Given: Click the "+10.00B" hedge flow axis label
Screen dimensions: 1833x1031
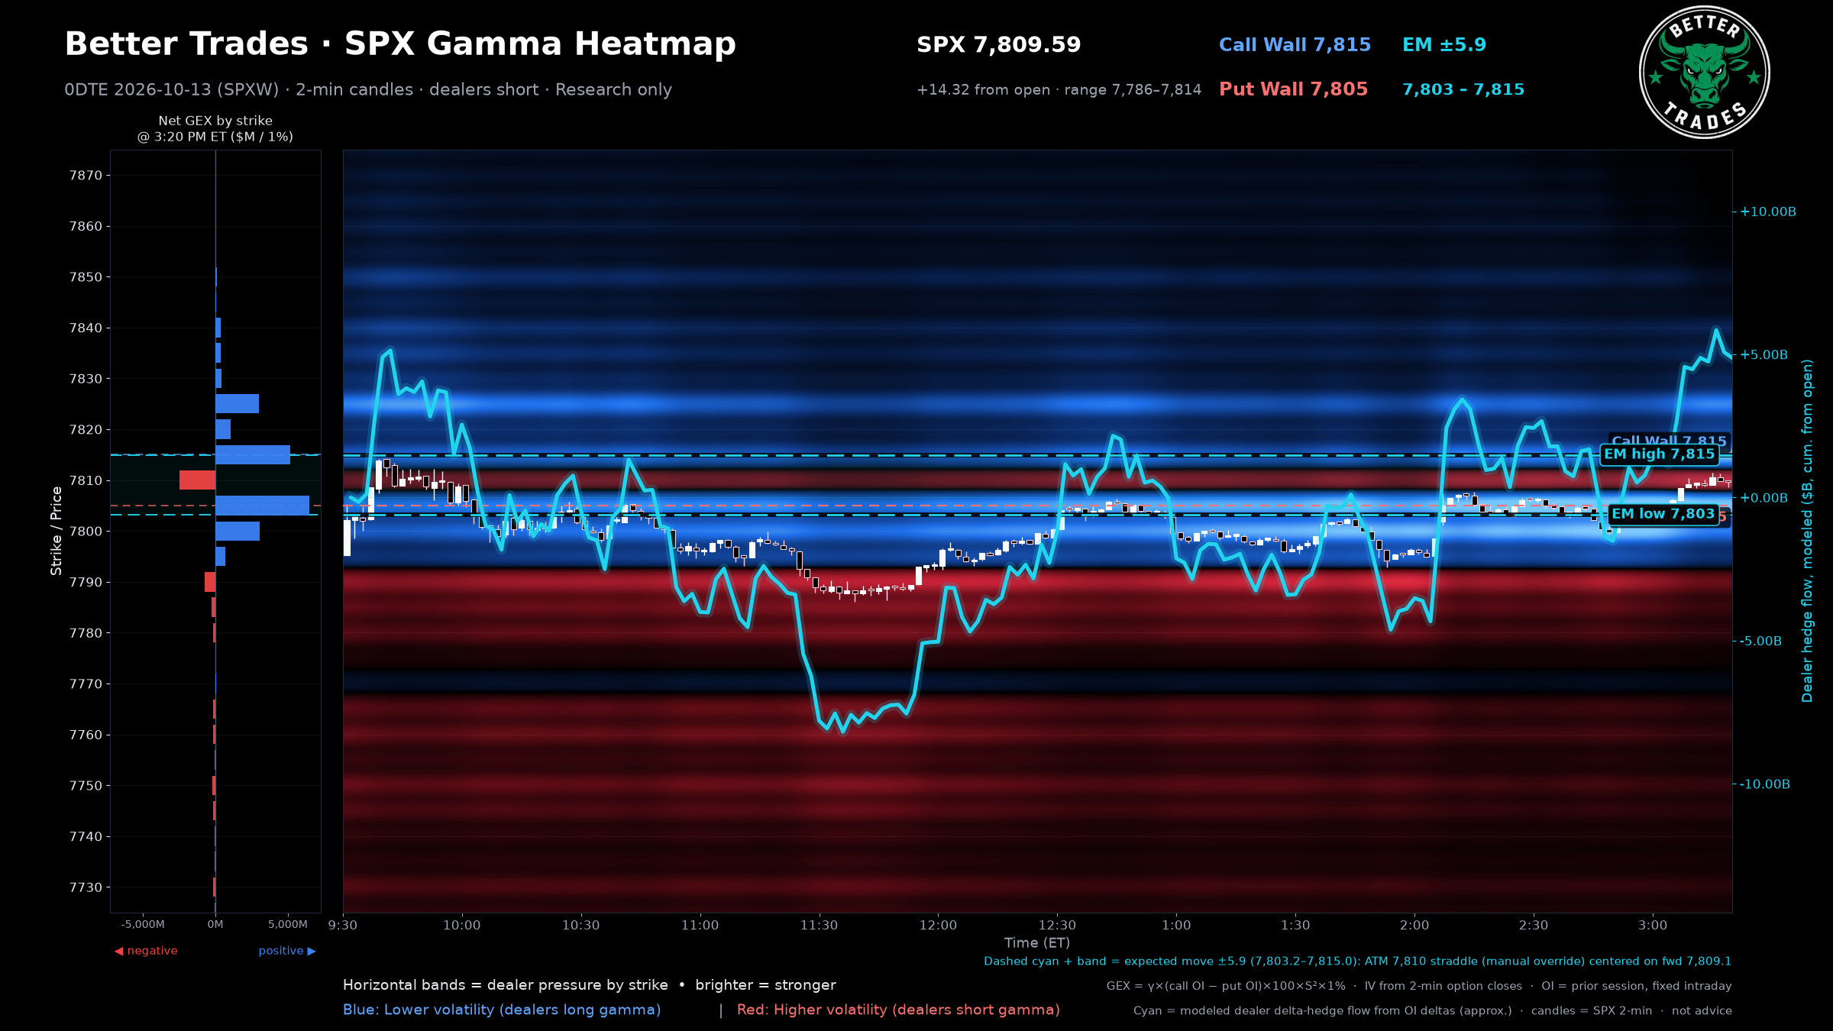Looking at the screenshot, I should pyautogui.click(x=1768, y=212).
